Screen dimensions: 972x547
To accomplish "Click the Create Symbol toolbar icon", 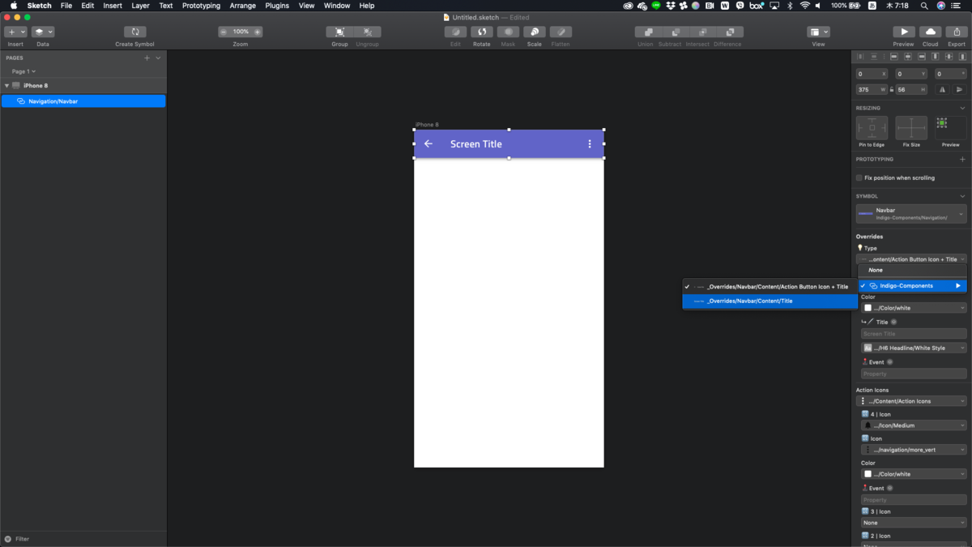I will click(134, 32).
